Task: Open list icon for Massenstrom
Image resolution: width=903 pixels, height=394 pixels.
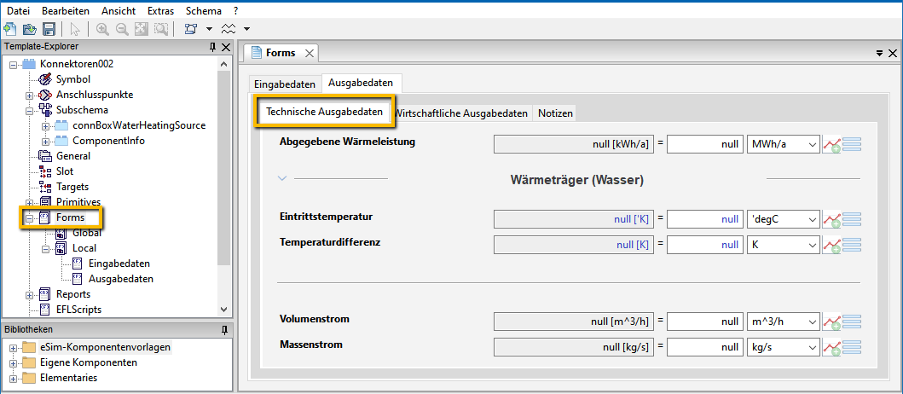Action: (x=851, y=347)
